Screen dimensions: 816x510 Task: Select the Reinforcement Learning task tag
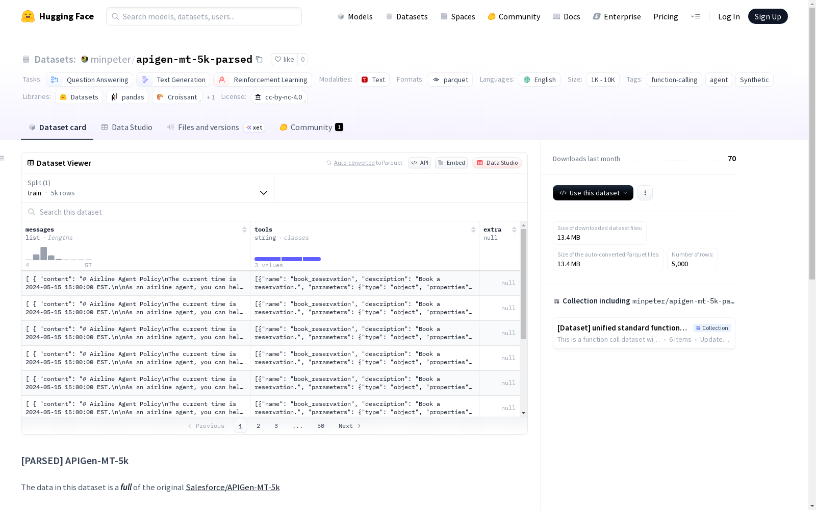click(263, 80)
